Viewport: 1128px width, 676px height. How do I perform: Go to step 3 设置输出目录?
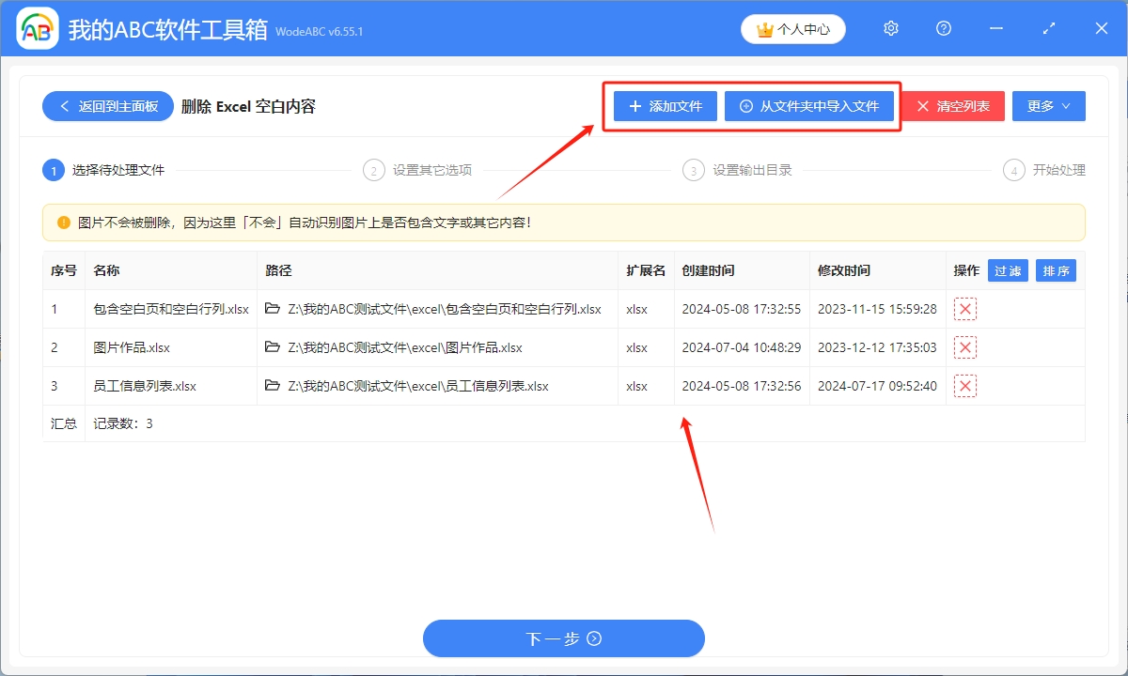[x=738, y=170]
